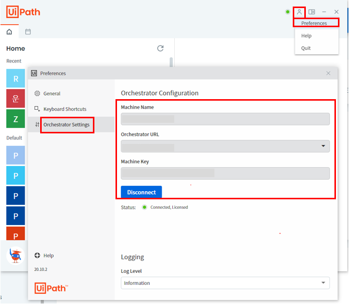Image resolution: width=350 pixels, height=304 pixels.
Task: Open the pale blue P process tile
Action: 16,156
